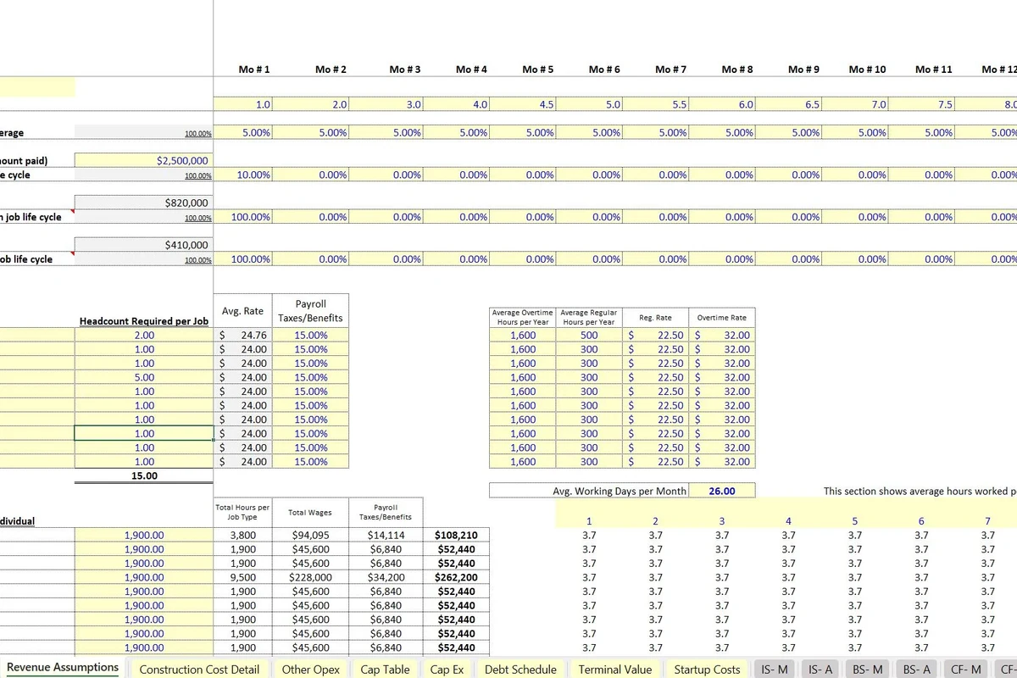
Task: Click the Mo # 11 column header
Action: pos(934,69)
